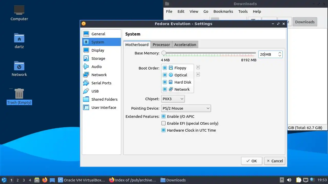Go to Shared Folders settings
This screenshot has width=328, height=184.
tap(101, 99)
